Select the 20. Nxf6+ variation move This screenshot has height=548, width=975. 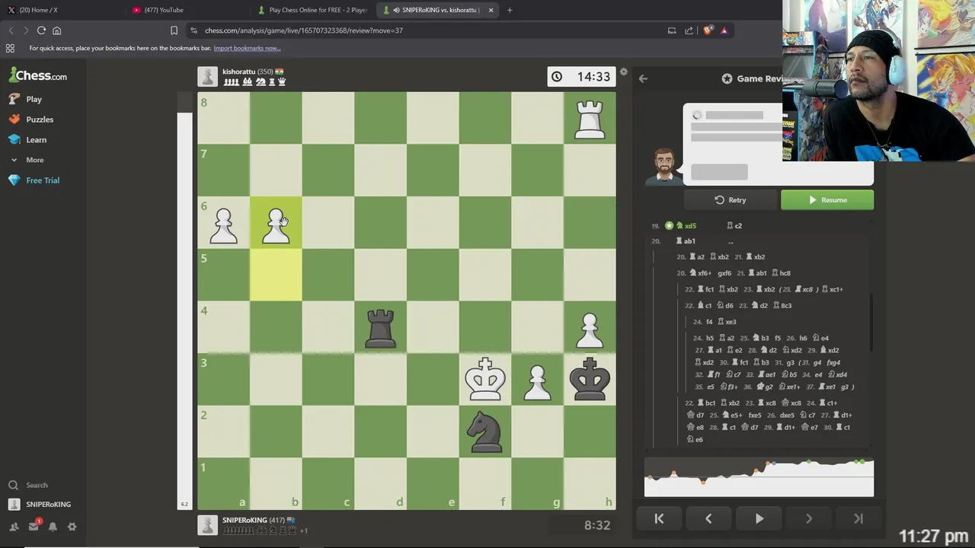coord(700,273)
